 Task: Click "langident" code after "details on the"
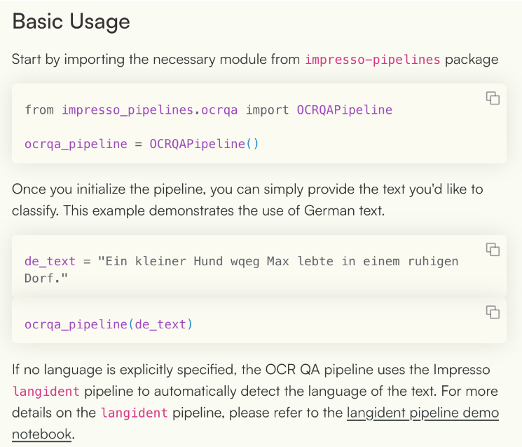(x=134, y=413)
